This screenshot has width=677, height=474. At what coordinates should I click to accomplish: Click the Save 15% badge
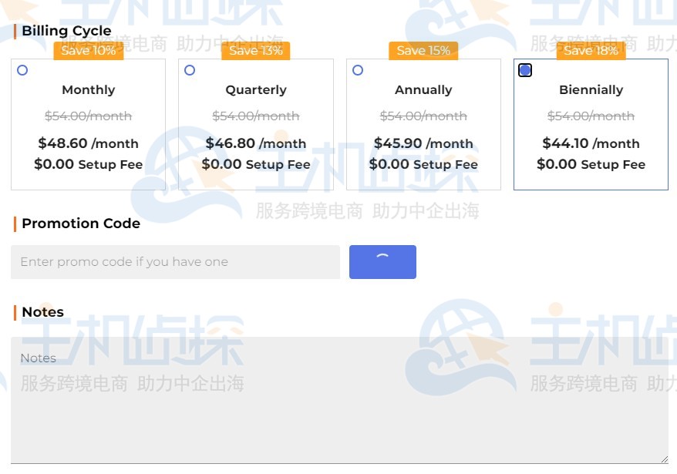(x=423, y=51)
